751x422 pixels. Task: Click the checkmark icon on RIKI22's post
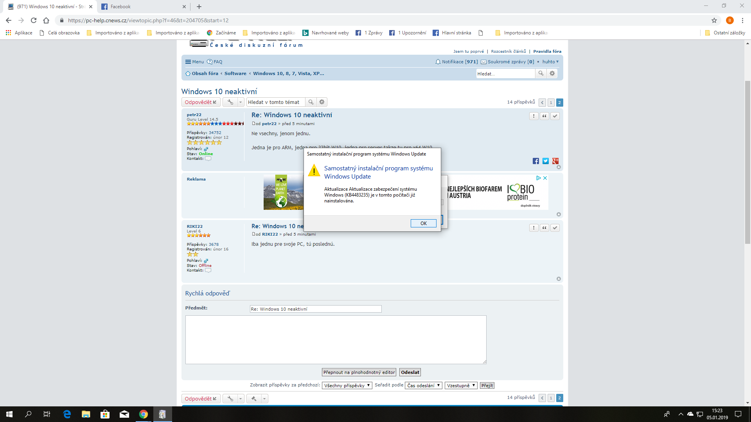pos(555,228)
